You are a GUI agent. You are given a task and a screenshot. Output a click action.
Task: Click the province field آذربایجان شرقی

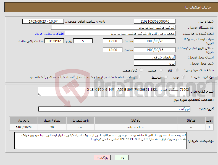(155, 57)
